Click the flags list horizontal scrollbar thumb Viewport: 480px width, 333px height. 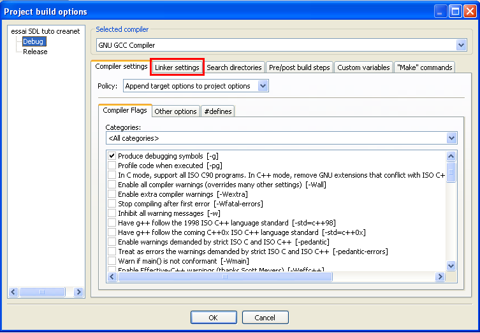(x=225, y=277)
